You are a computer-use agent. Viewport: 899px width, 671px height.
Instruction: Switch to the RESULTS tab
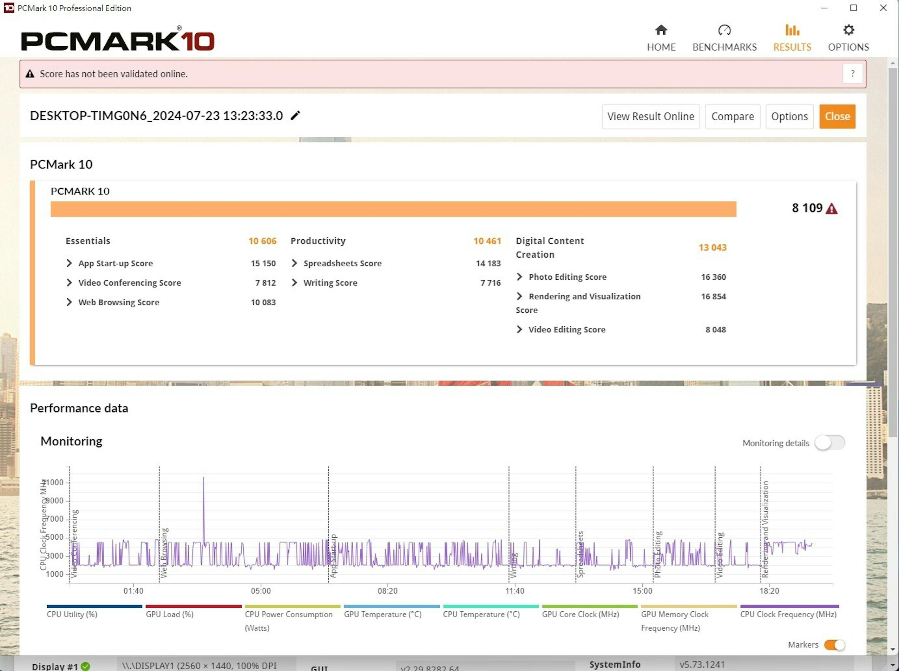(792, 38)
